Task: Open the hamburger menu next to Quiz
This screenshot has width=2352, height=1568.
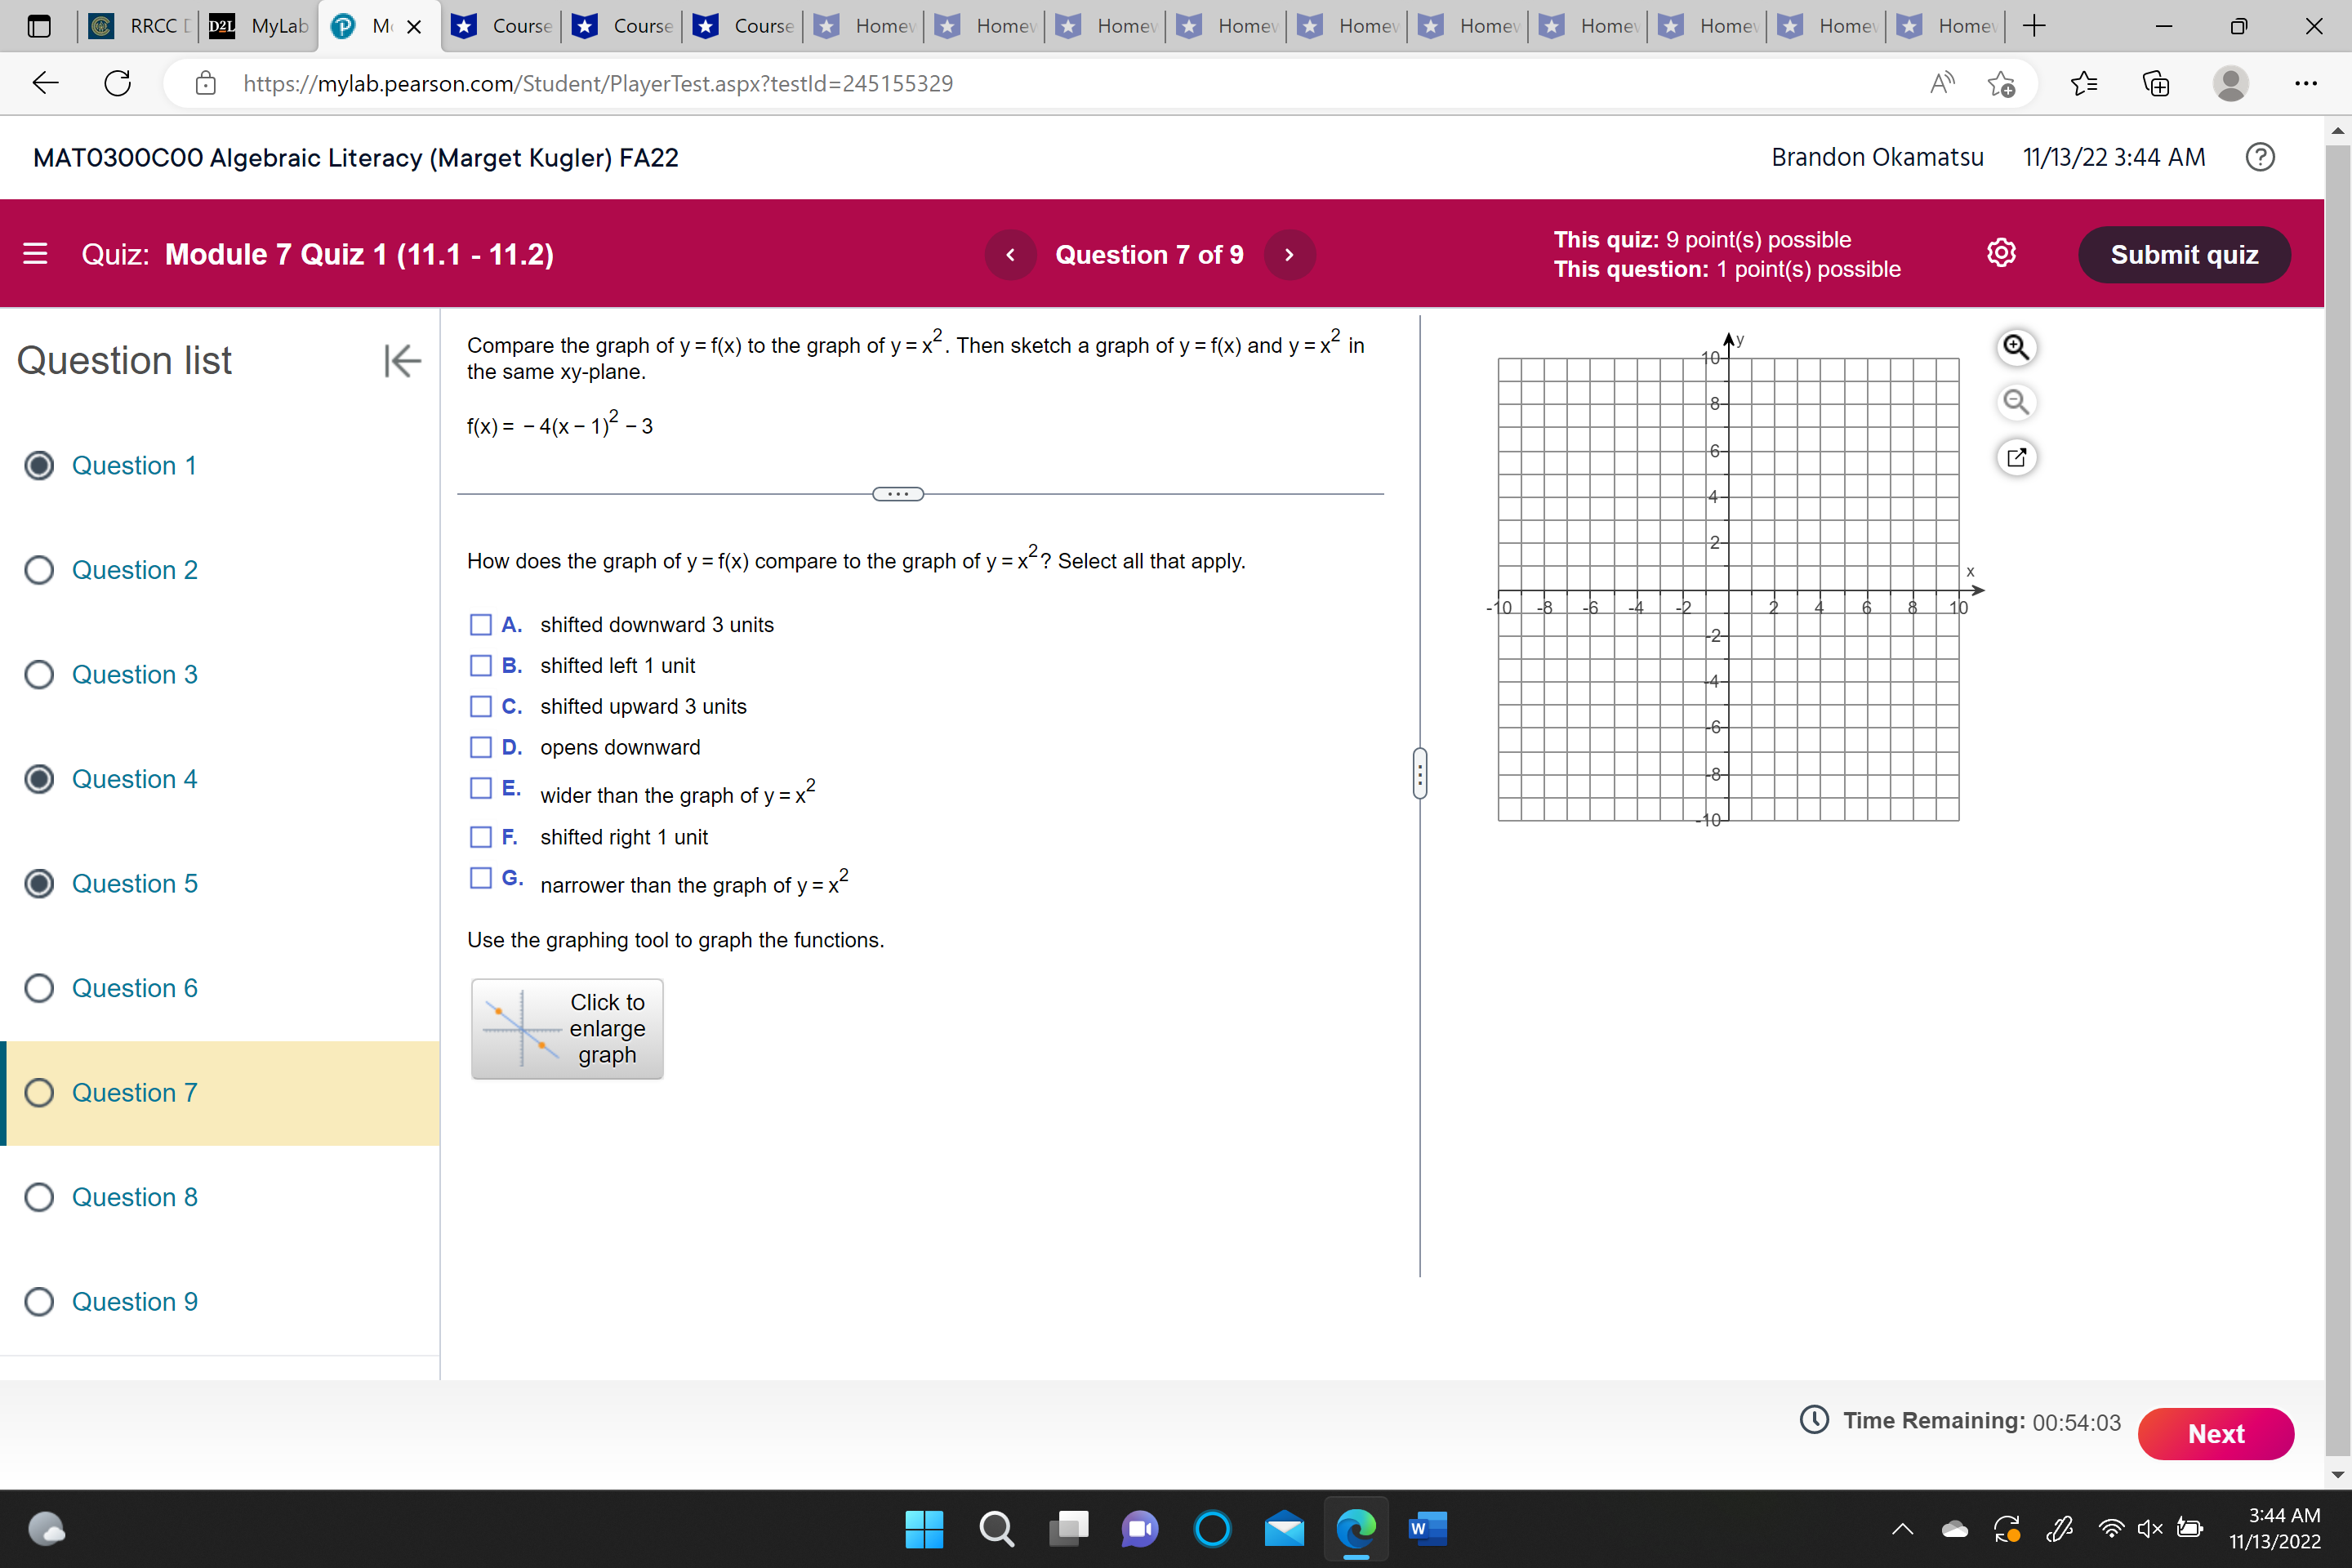Action: (35, 254)
